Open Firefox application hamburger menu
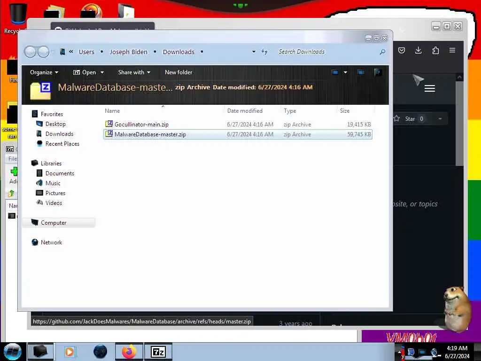The width and height of the screenshot is (481, 361). coord(452,50)
